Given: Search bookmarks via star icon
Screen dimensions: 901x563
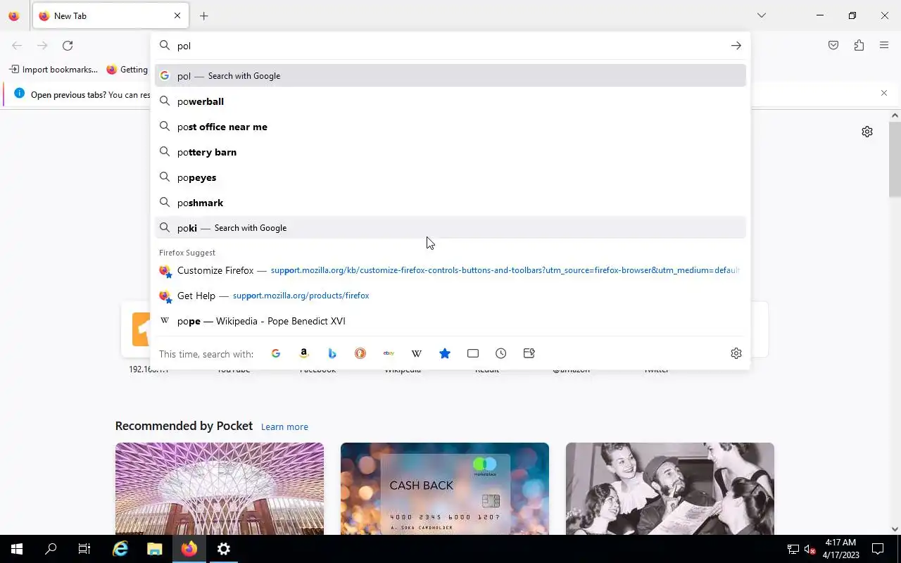Looking at the screenshot, I should point(445,353).
